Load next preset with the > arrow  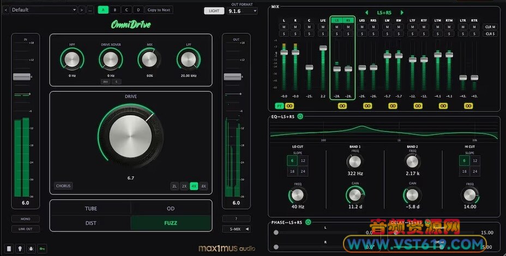pos(81,10)
